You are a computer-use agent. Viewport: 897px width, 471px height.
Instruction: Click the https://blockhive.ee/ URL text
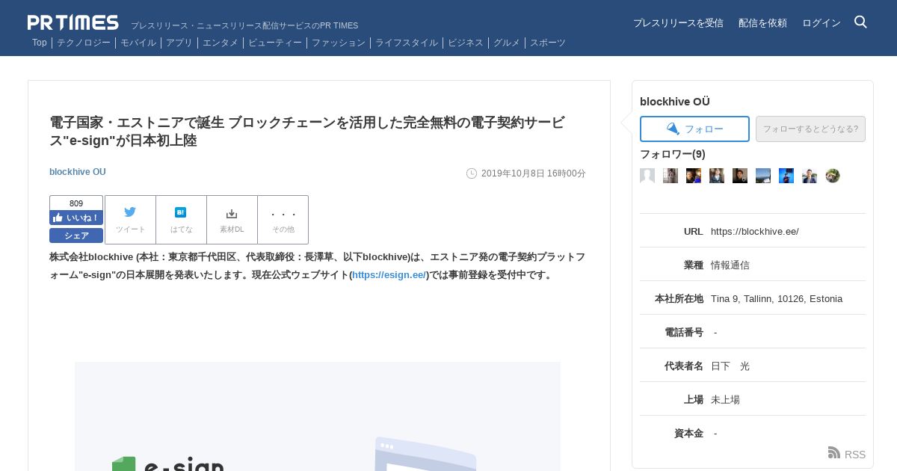tap(755, 232)
